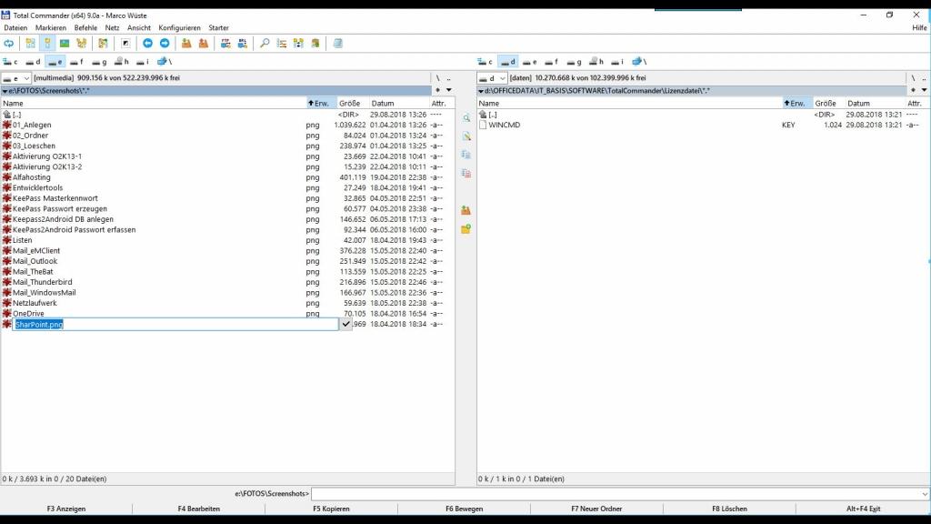Click the notepad icon in toolbar
Viewport: 931px width, 524px height.
point(338,43)
